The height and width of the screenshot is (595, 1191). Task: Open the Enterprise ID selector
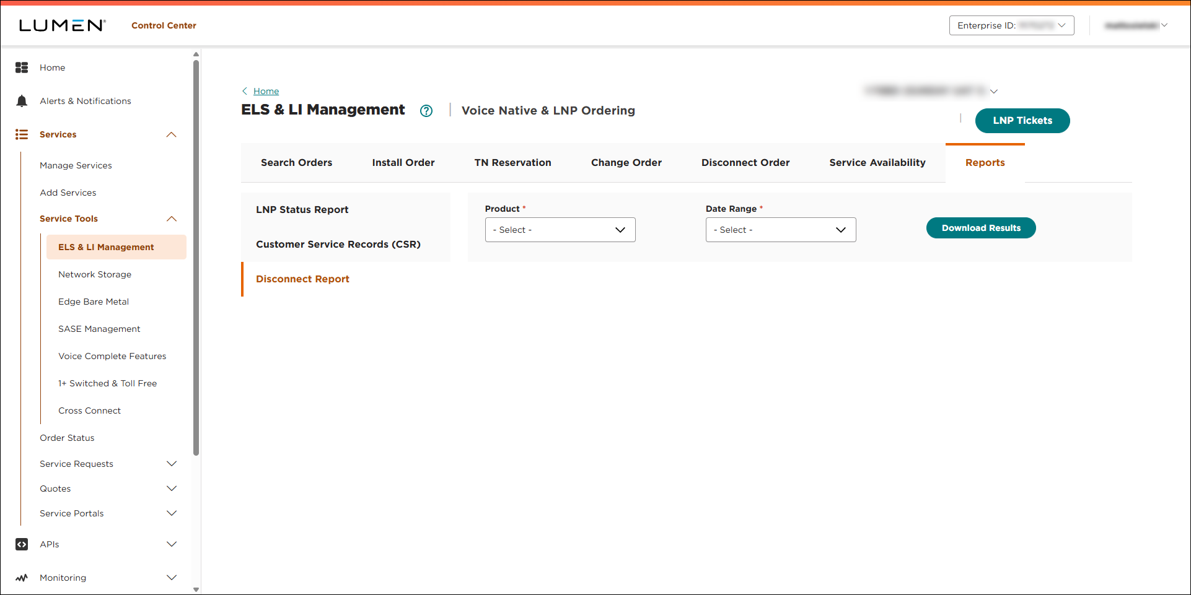tap(1011, 25)
